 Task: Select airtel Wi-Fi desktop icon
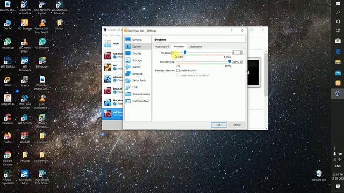(8, 100)
